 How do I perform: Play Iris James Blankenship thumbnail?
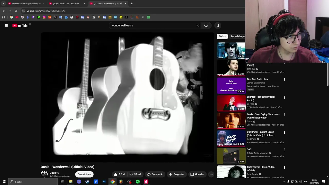(x=231, y=86)
